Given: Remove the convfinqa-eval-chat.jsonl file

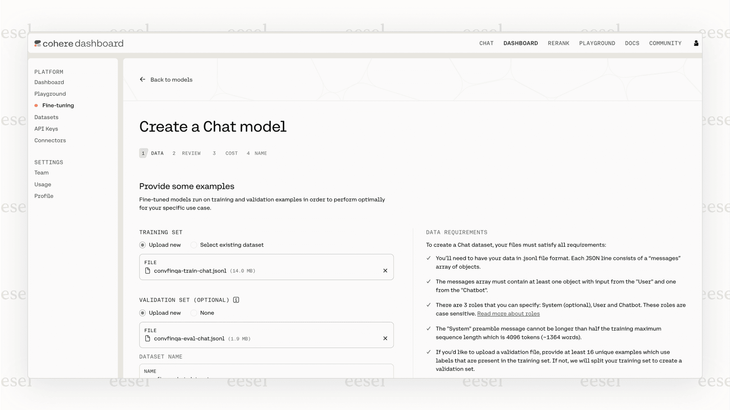Looking at the screenshot, I should (x=385, y=338).
